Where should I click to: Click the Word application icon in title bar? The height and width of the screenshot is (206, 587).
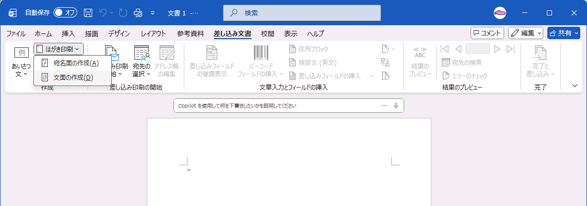[12, 13]
